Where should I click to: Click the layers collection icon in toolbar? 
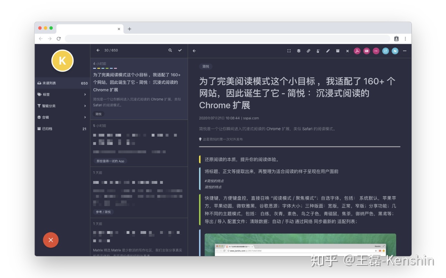299,51
